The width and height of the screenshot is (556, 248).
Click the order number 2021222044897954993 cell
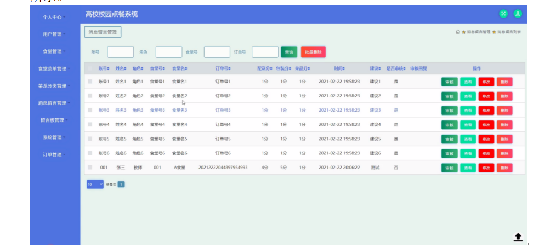click(223, 167)
